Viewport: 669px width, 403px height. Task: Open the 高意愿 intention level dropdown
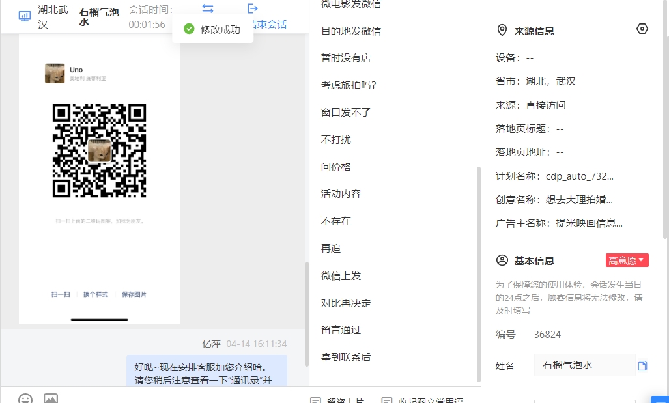(627, 260)
